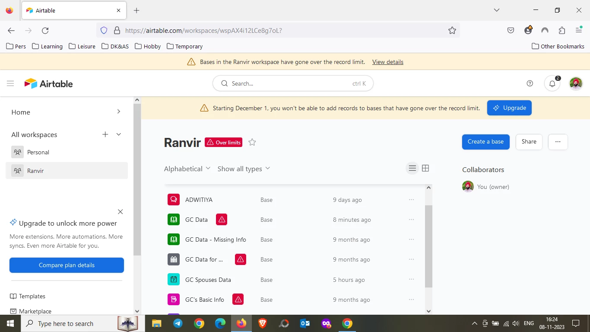Open the Pers bookmarks folder
The image size is (590, 332).
[x=16, y=46]
